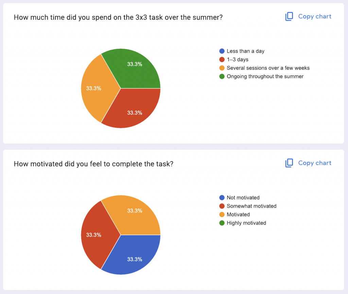The height and width of the screenshot is (294, 348).
Task: Select the 'Ongoing throughout the summer' legend label
Action: 265,76
